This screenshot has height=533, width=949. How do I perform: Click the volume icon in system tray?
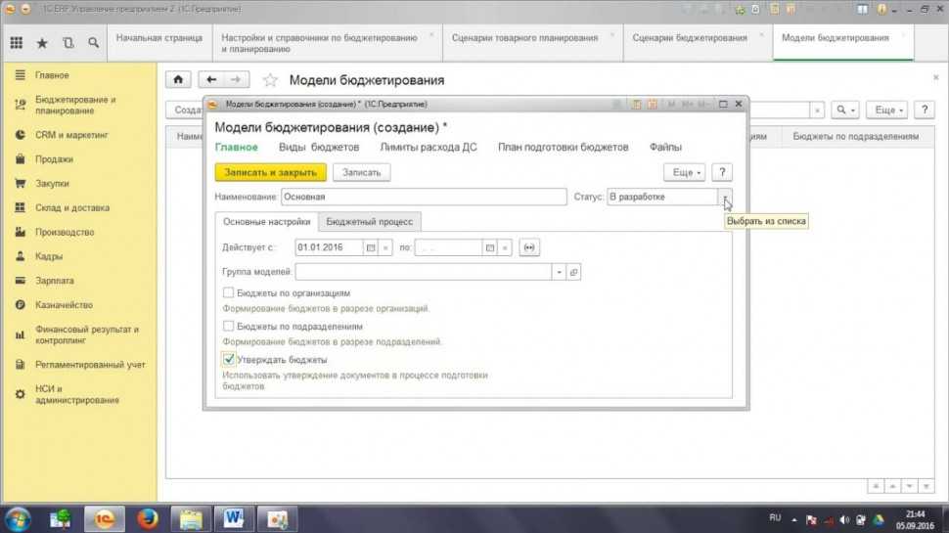(844, 519)
